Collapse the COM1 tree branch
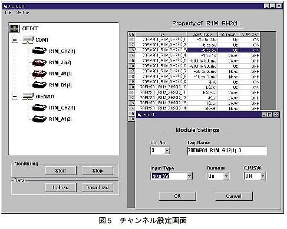This screenshot has width=287, height=229. [x=15, y=40]
